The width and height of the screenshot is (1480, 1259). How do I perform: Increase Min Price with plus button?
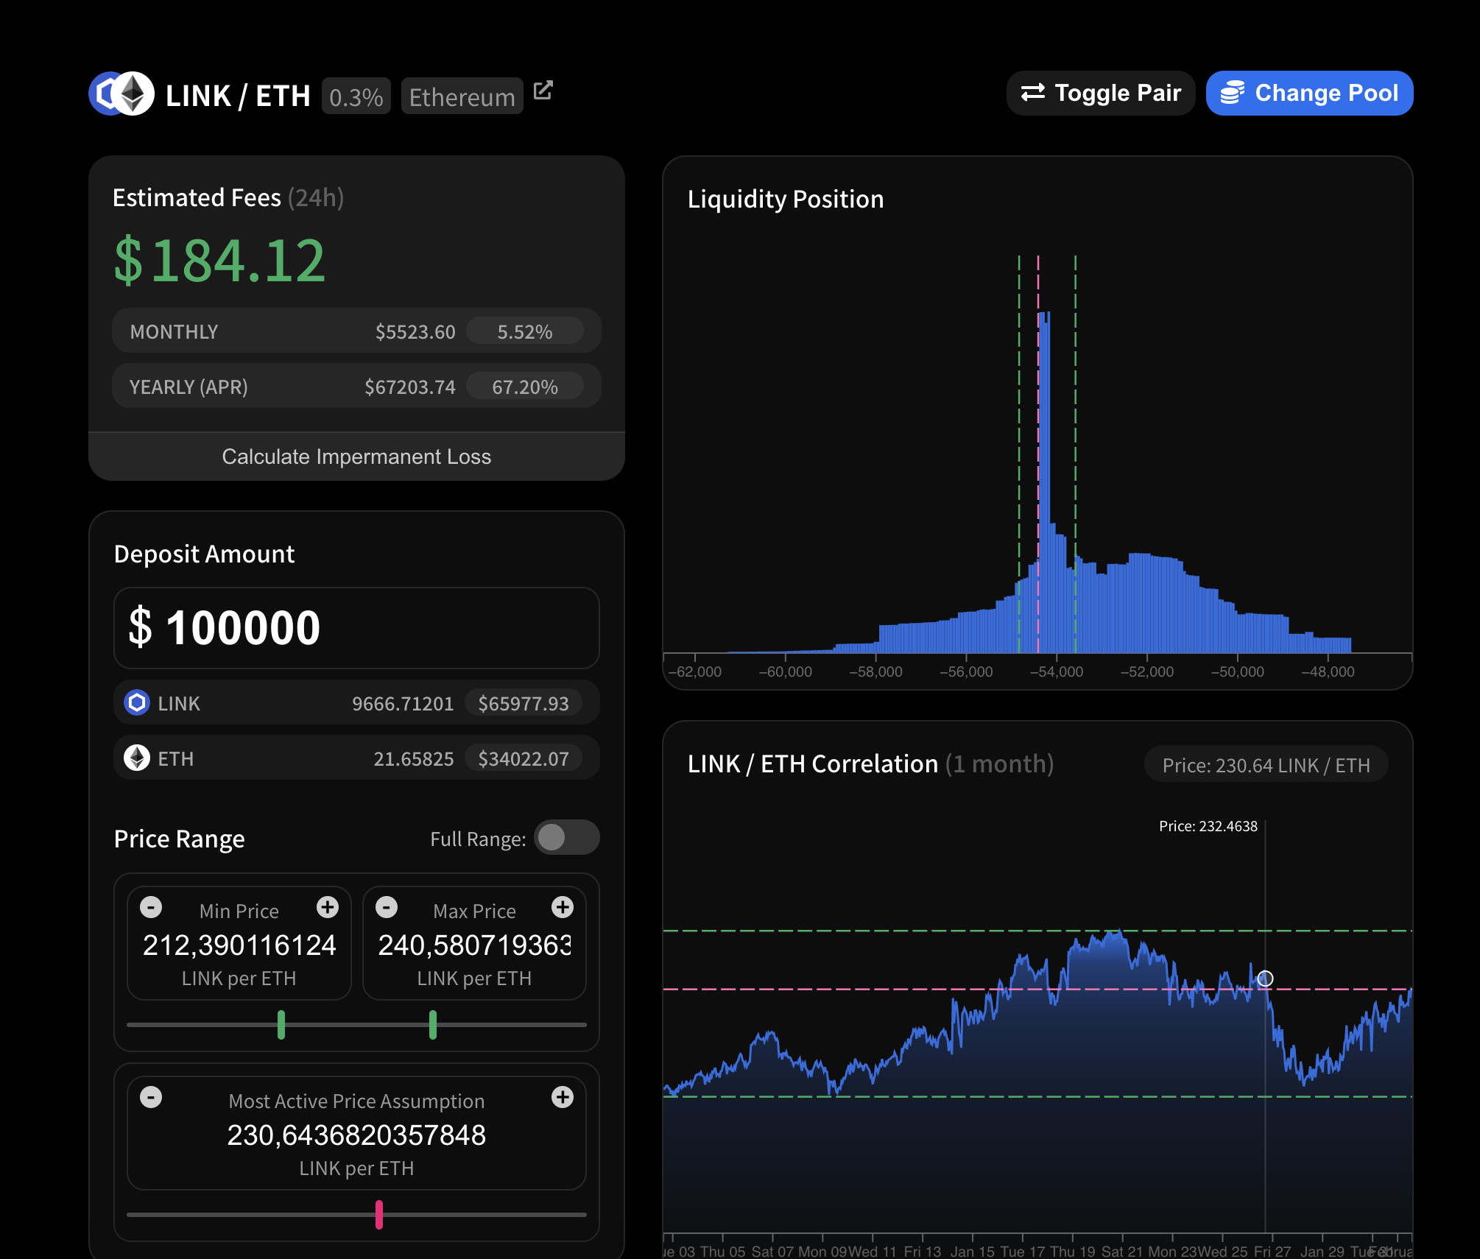[328, 907]
